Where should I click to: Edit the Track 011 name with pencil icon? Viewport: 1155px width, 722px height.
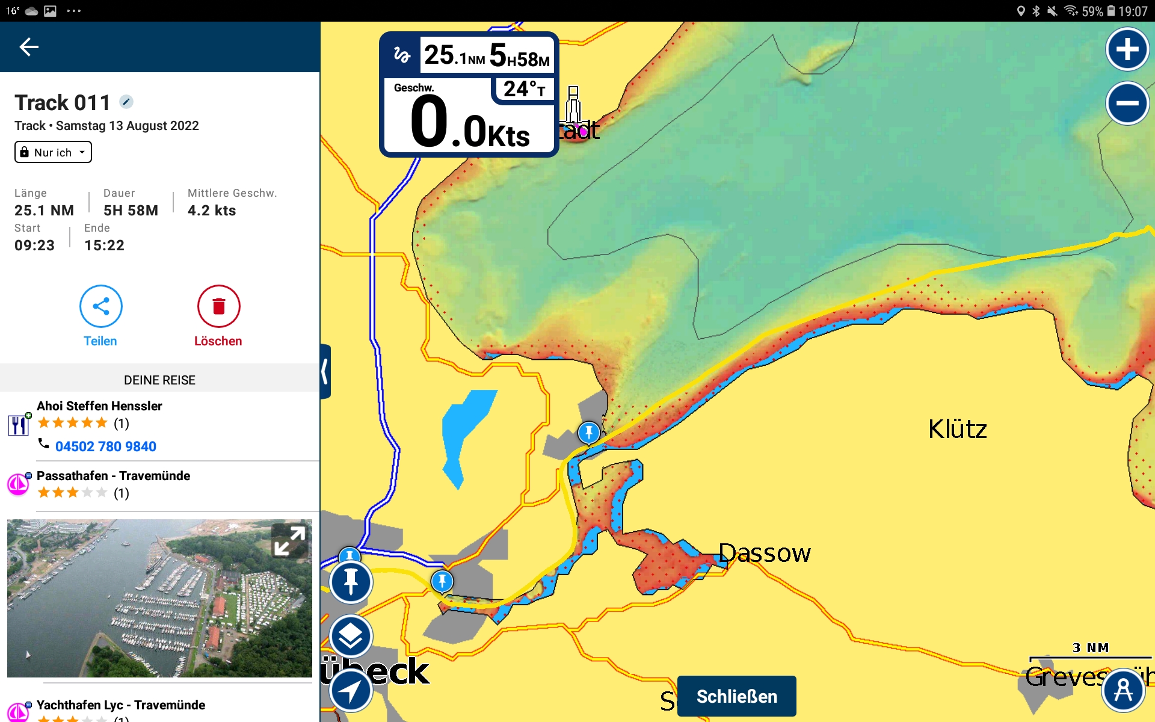pos(126,102)
